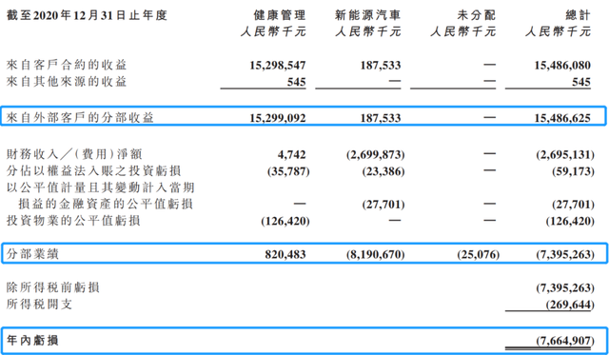Select the 除所得稅前虧損 row label
Viewport: 609px width, 355px height.
point(53,287)
